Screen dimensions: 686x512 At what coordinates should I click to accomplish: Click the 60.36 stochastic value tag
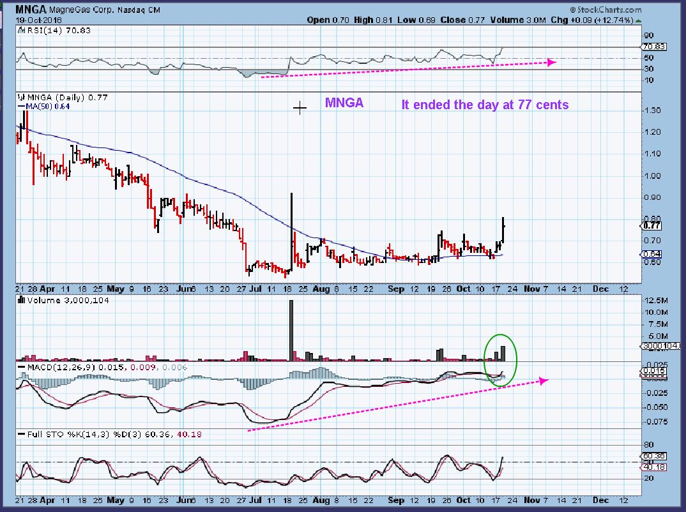[x=655, y=456]
